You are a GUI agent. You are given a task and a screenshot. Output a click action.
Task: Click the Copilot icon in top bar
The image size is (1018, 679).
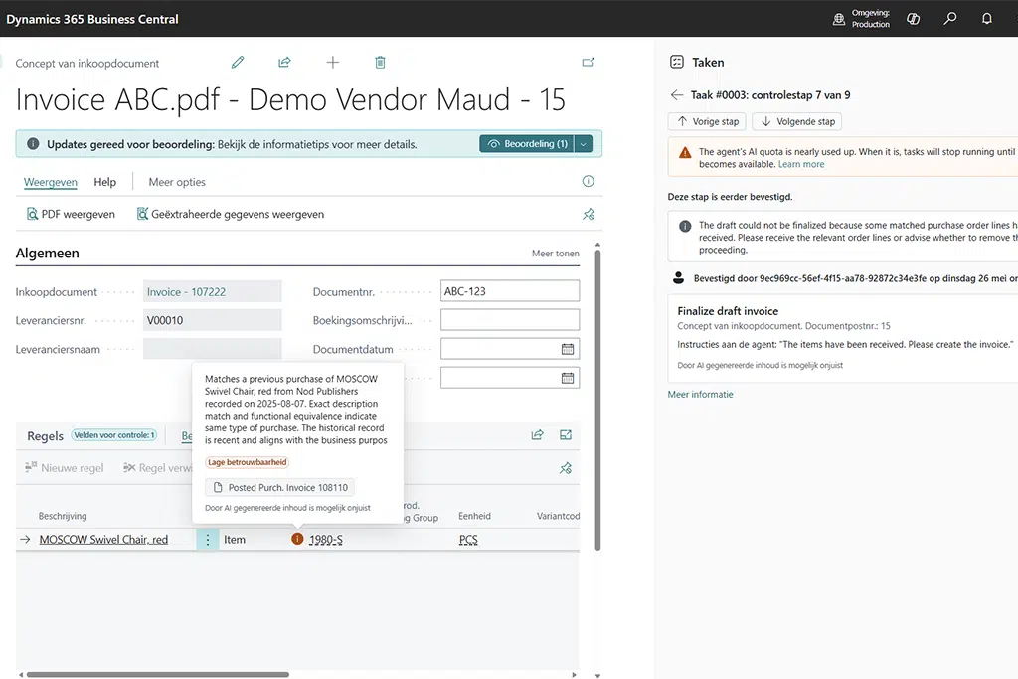click(913, 19)
